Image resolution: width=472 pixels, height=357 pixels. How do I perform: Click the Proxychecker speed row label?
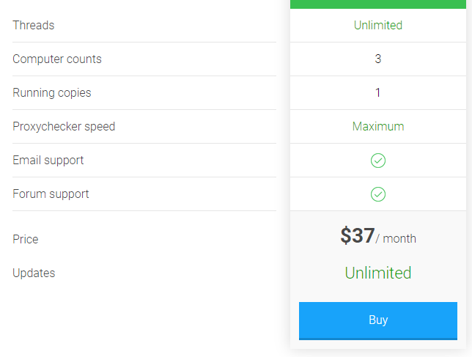(x=64, y=126)
